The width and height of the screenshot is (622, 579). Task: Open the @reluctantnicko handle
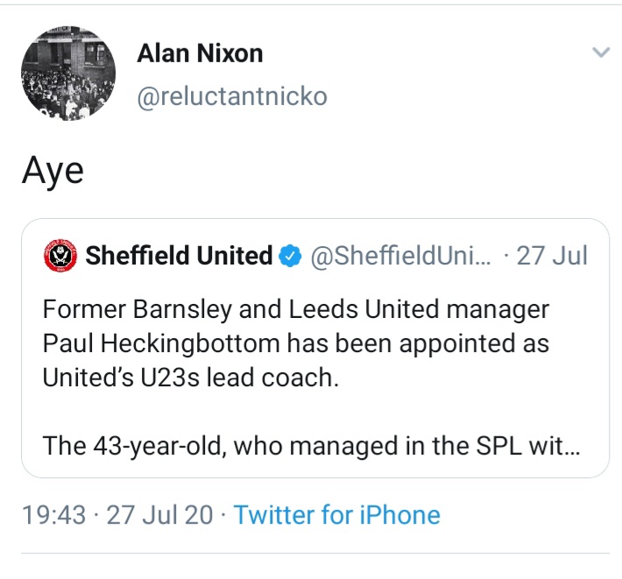coord(232,95)
